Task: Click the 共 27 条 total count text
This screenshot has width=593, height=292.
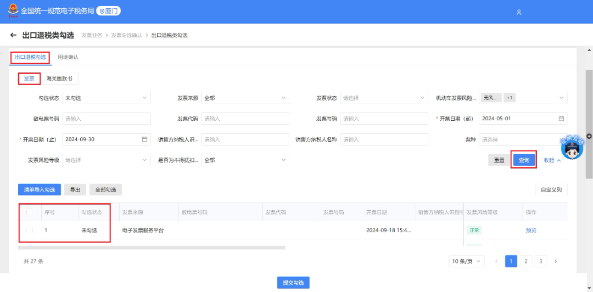Action: point(33,261)
